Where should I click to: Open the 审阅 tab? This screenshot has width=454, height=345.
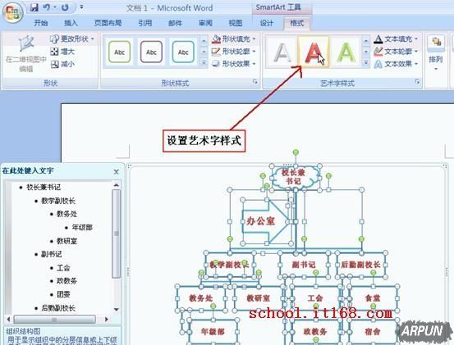(x=205, y=23)
